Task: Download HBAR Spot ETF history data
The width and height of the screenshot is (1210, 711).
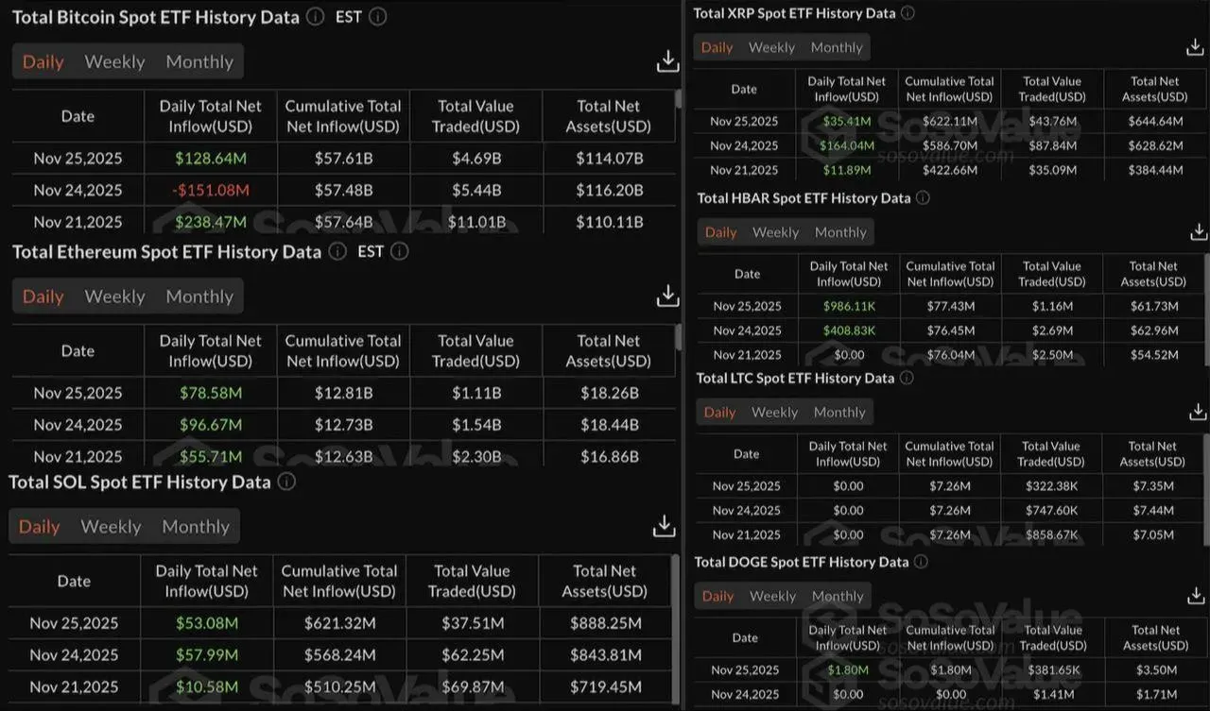Action: [x=1198, y=231]
